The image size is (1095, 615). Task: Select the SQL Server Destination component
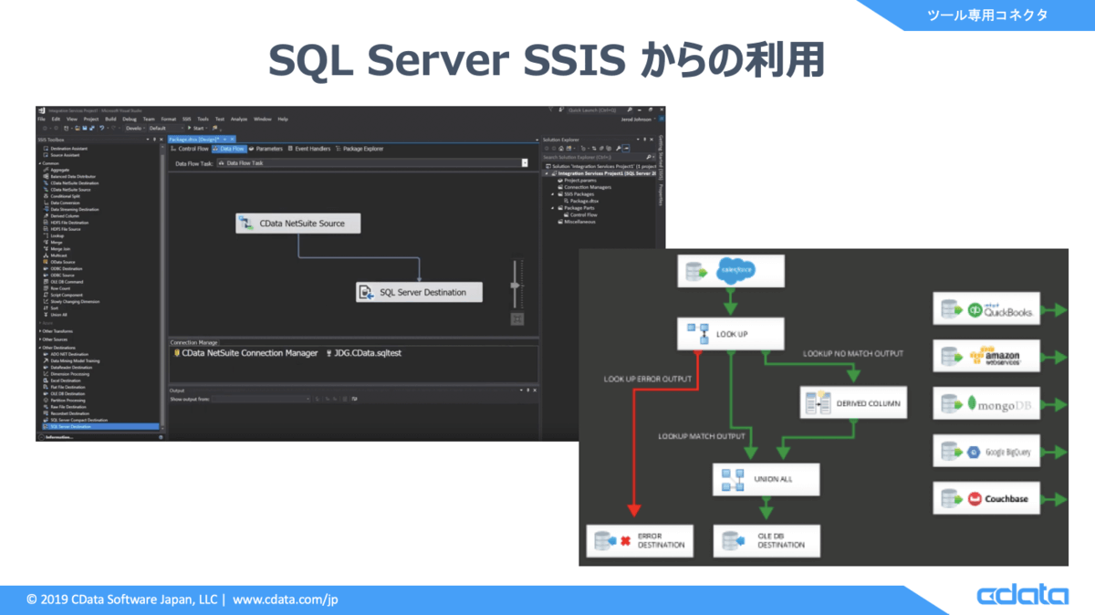point(419,292)
